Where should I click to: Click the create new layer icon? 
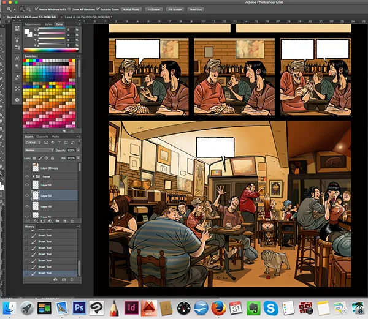pyautogui.click(x=65, y=221)
